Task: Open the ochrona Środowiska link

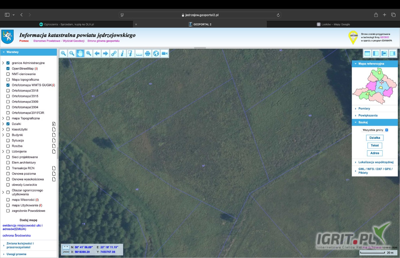Action: point(17,235)
